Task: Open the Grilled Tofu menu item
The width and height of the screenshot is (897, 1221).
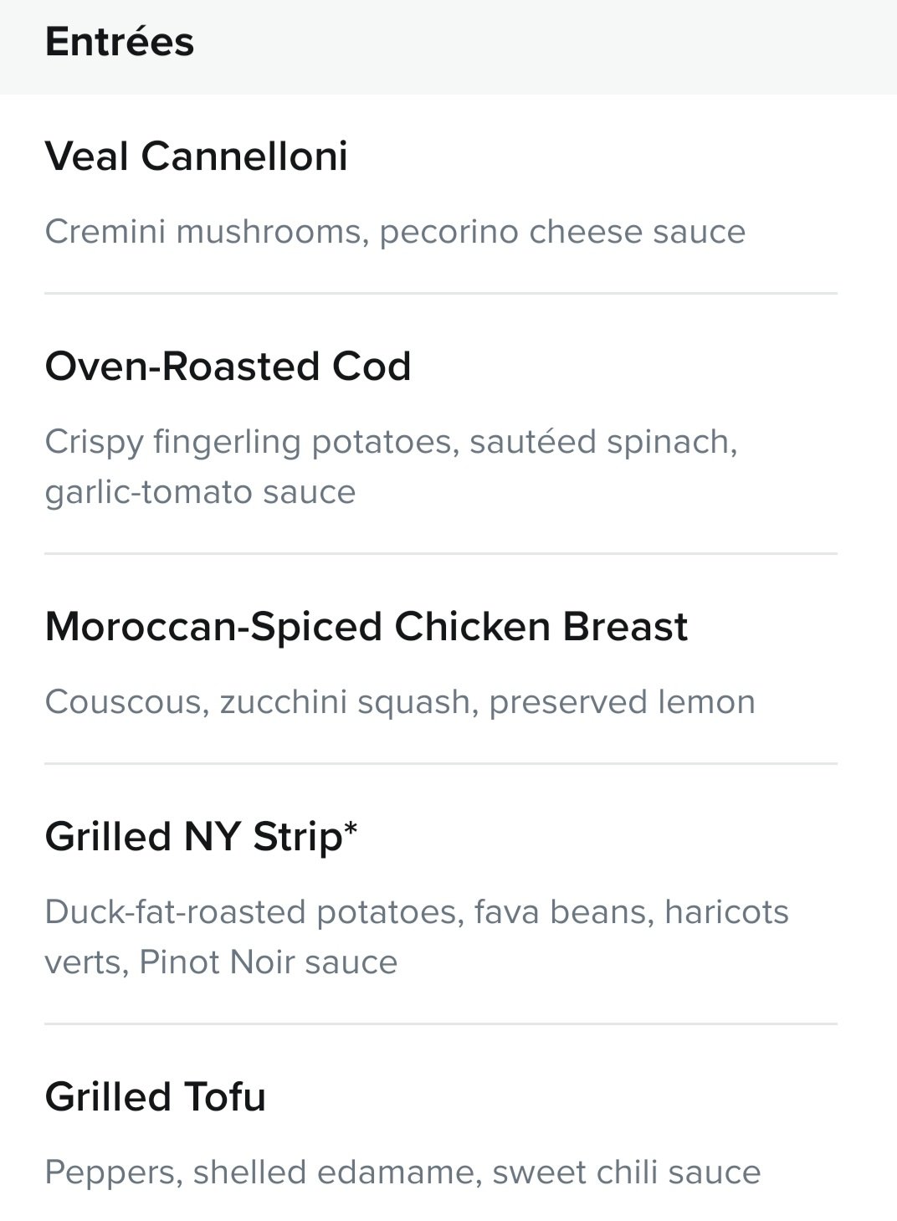Action: (x=441, y=1123)
